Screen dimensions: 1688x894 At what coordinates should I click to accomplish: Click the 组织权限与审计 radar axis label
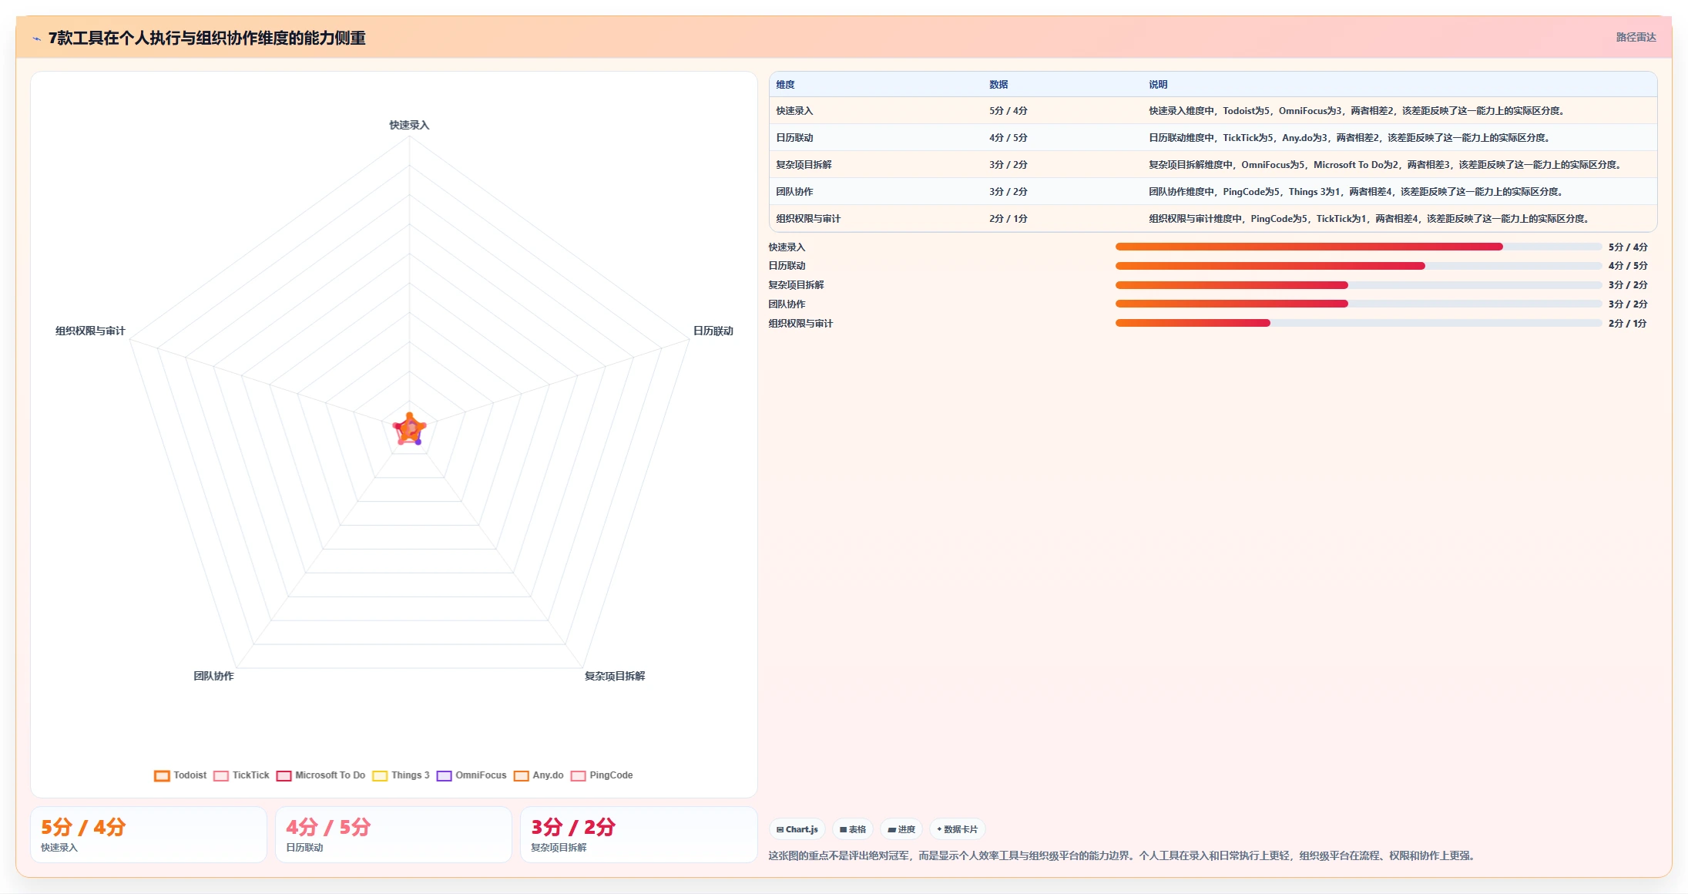[90, 331]
